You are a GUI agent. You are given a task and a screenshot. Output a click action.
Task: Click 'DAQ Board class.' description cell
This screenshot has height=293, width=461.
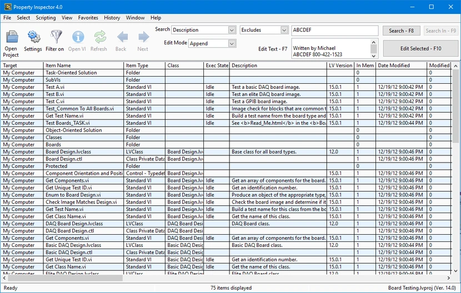tap(278, 224)
